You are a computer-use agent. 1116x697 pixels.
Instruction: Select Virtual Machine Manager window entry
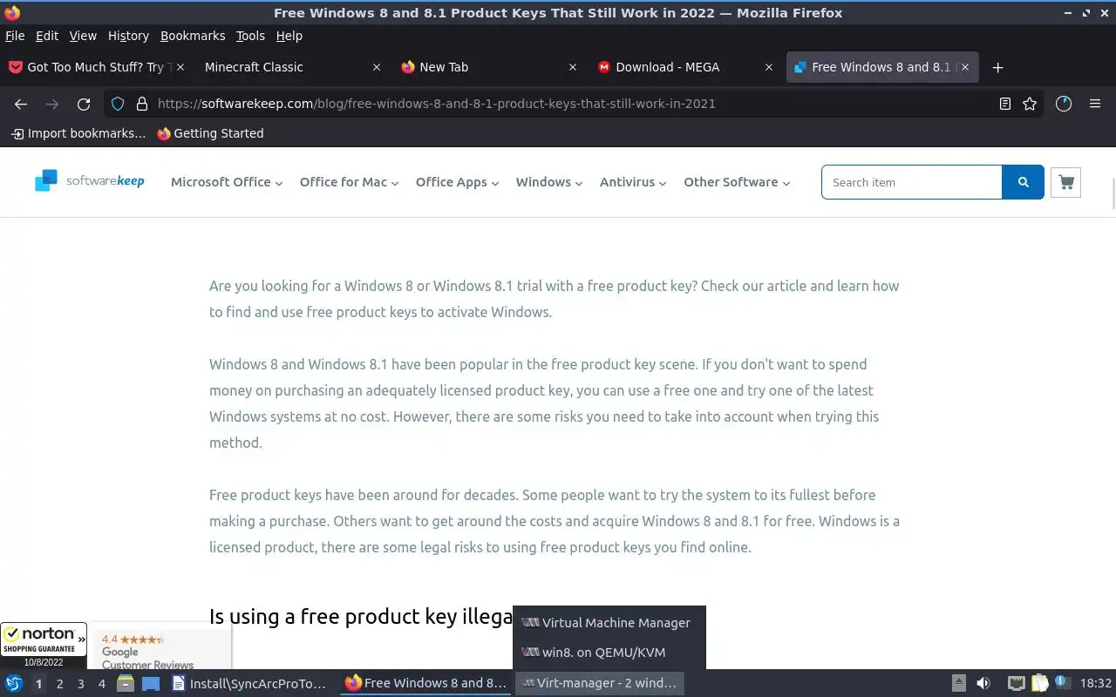609,623
